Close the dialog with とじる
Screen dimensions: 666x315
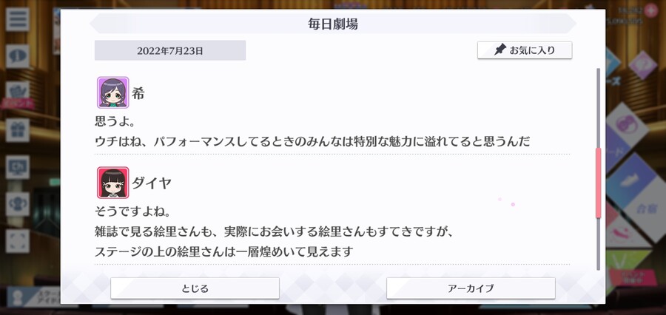pyautogui.click(x=195, y=288)
